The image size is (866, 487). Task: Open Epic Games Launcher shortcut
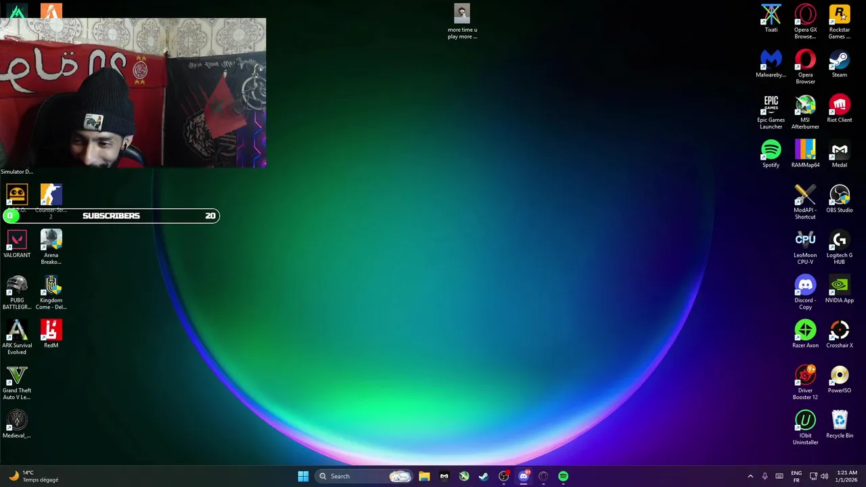(x=771, y=112)
